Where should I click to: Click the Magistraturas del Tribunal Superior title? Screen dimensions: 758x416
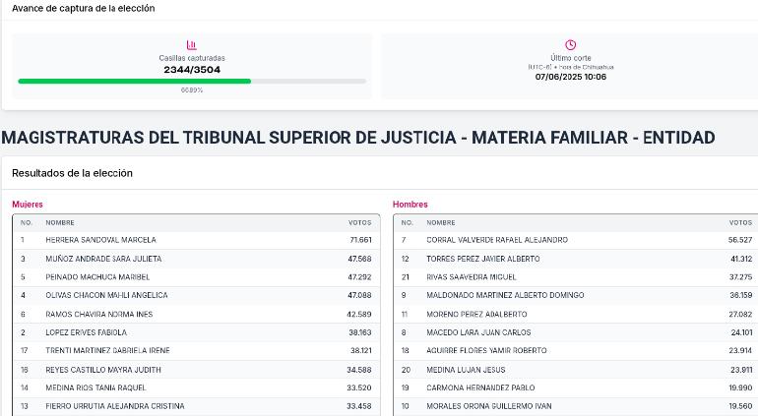(357, 138)
